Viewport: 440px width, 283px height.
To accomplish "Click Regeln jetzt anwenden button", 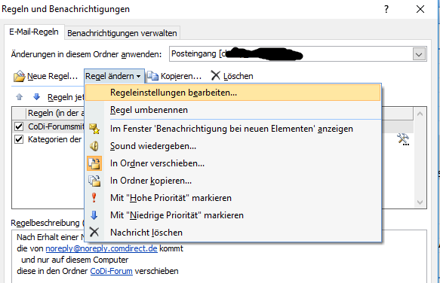I will pyautogui.click(x=66, y=97).
